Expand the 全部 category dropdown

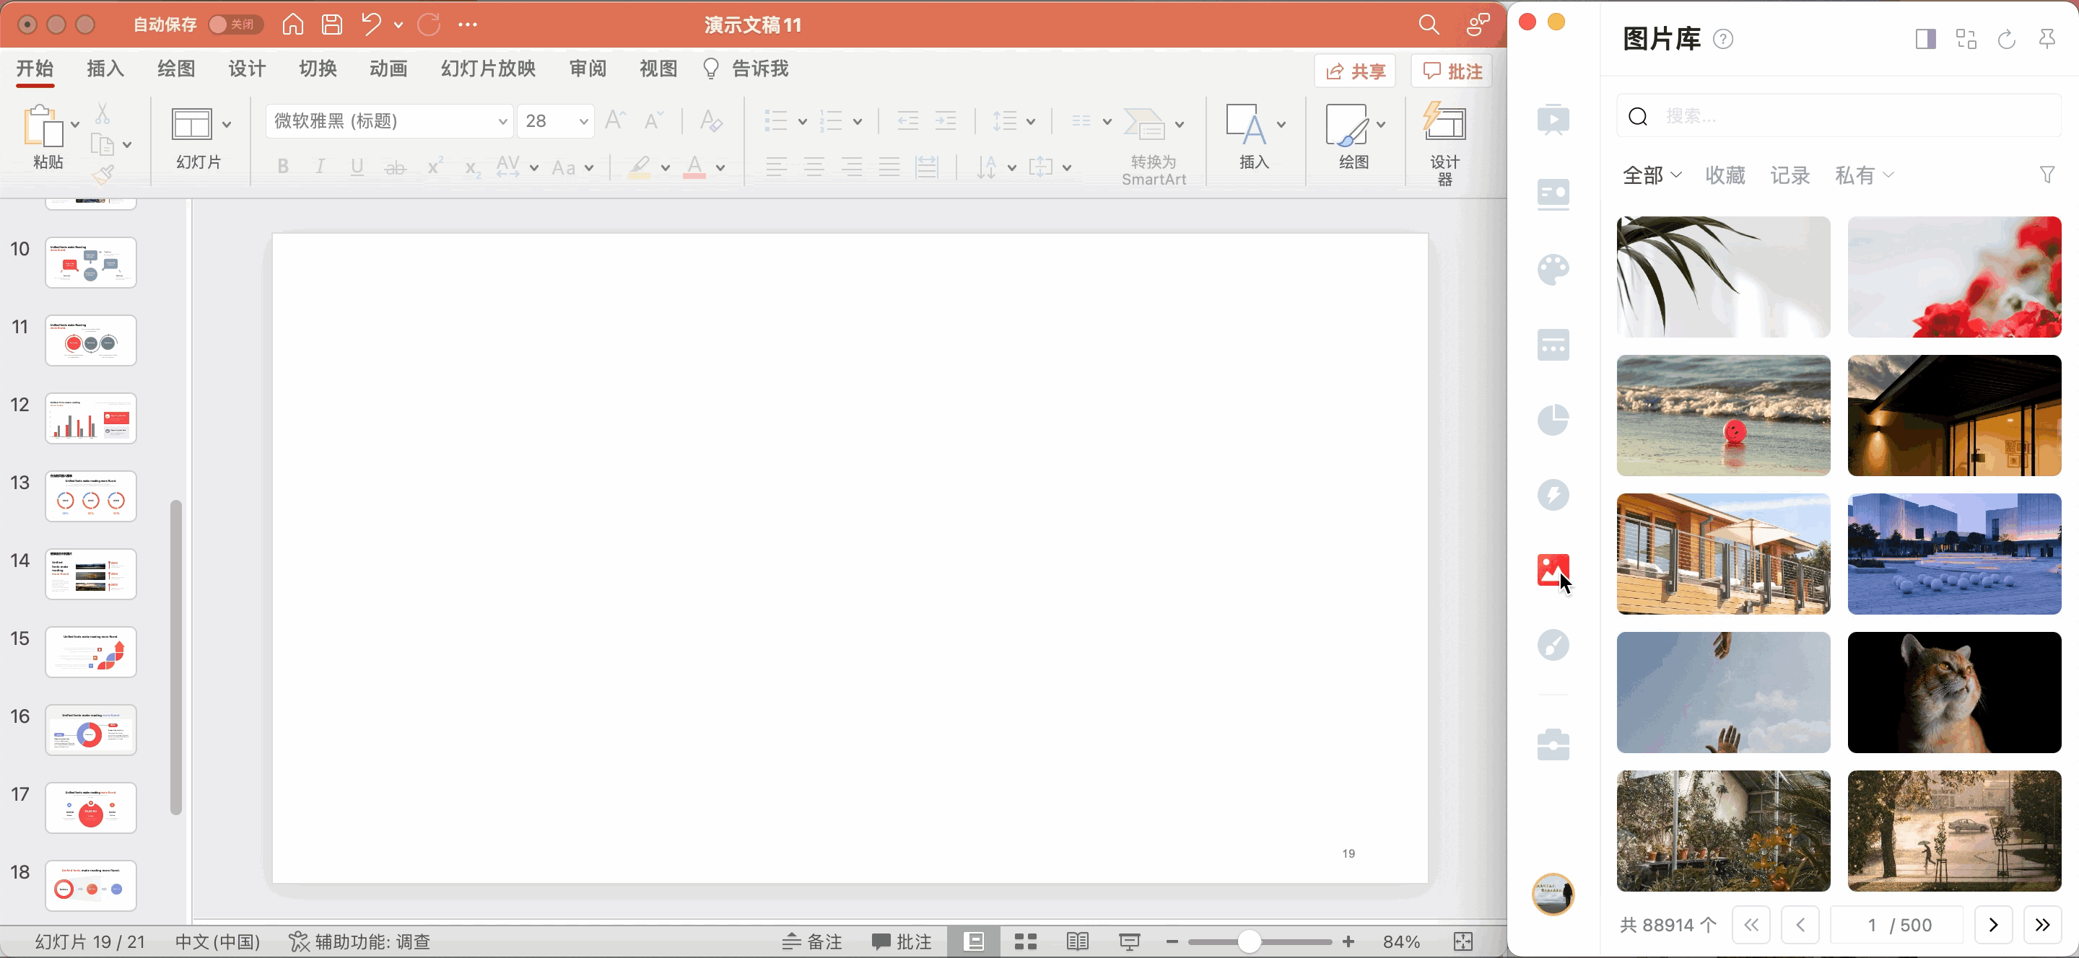pyautogui.click(x=1652, y=175)
